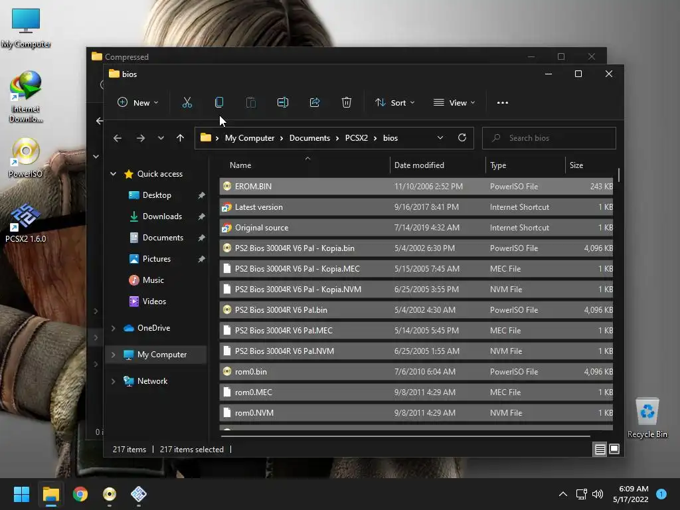
Task: Expand the My Computer tree node
Action: click(113, 355)
